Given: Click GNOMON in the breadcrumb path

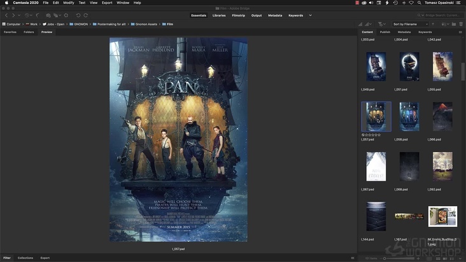Looking at the screenshot, I should pyautogui.click(x=80, y=24).
